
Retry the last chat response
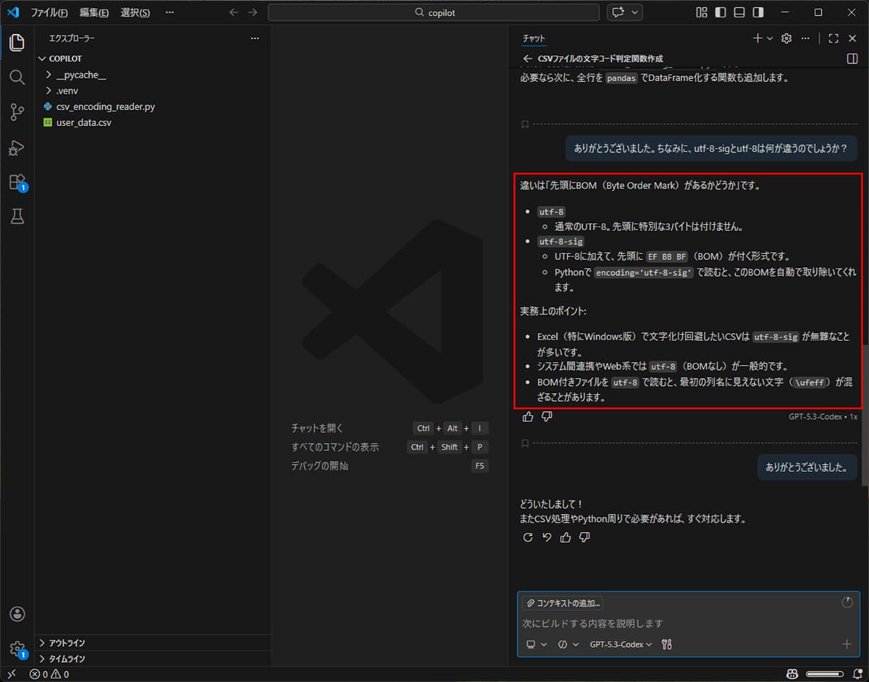coord(528,537)
